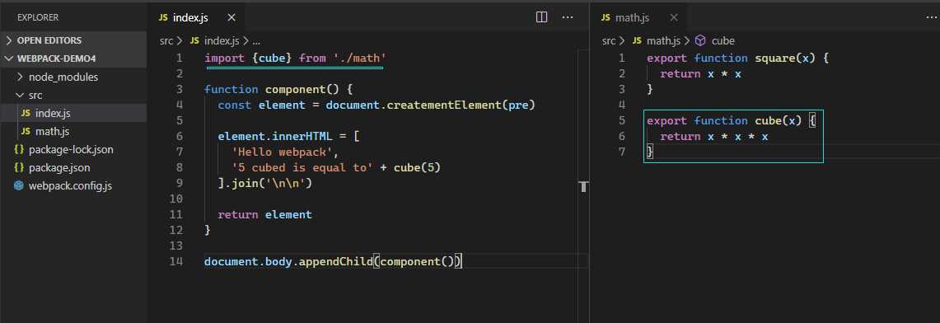
Task: Click the webpack.config.js file icon
Action: (x=19, y=185)
